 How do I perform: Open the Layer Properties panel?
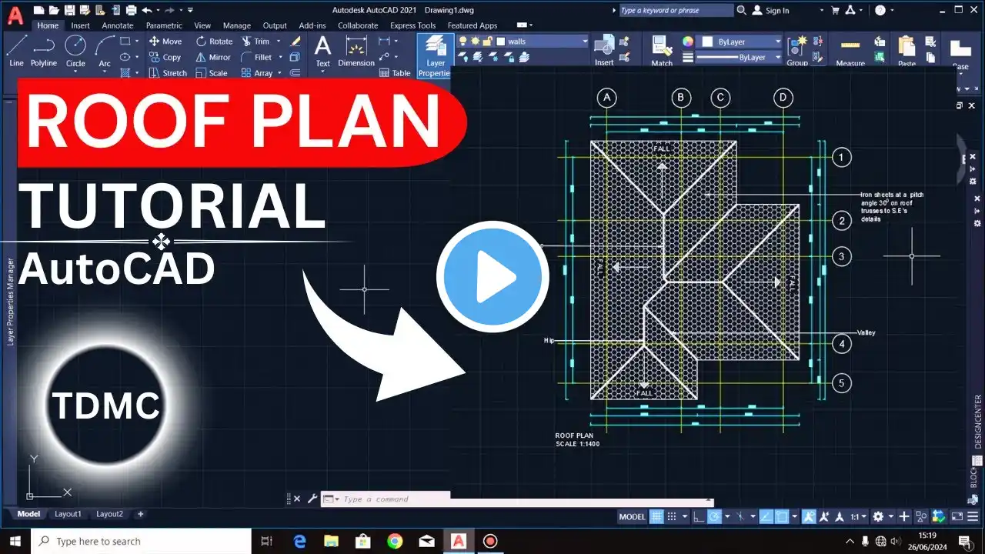(x=436, y=55)
